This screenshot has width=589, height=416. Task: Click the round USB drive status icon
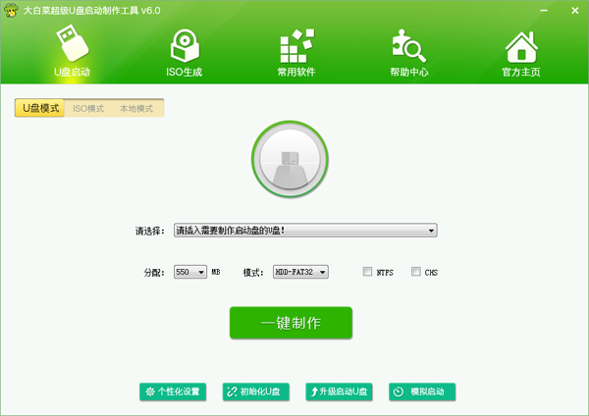290,159
